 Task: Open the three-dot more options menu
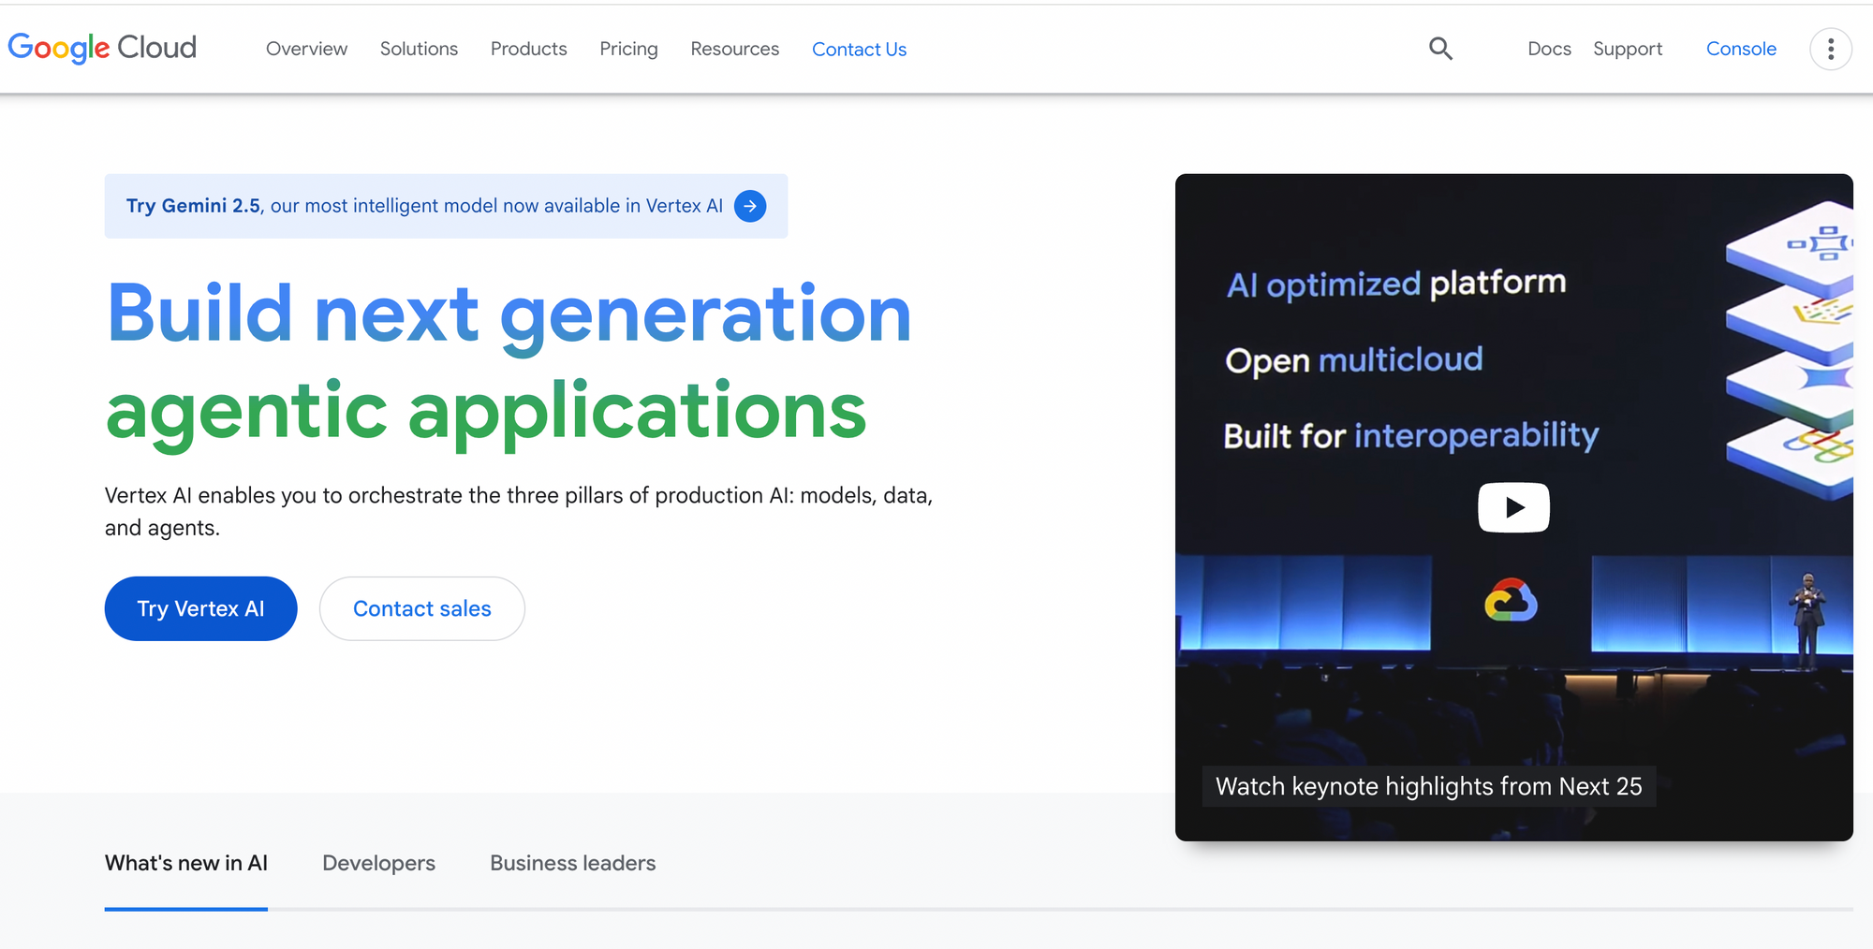pos(1830,49)
